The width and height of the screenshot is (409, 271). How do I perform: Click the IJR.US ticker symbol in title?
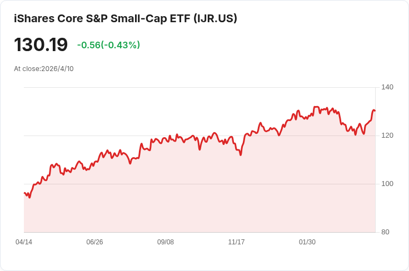pyautogui.click(x=215, y=18)
